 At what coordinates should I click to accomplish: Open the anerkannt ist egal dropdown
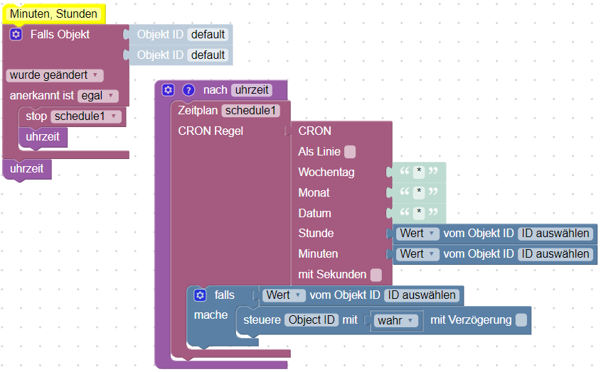pos(98,96)
